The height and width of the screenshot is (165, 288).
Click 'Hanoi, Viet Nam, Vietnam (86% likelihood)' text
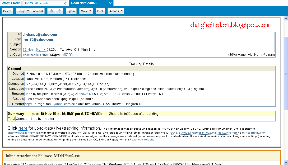[55, 79]
